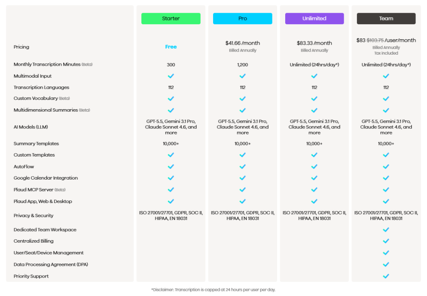Click Google Calendar Integration checkmark under Starter
Viewport: 427px width, 296px height.
[x=171, y=178]
